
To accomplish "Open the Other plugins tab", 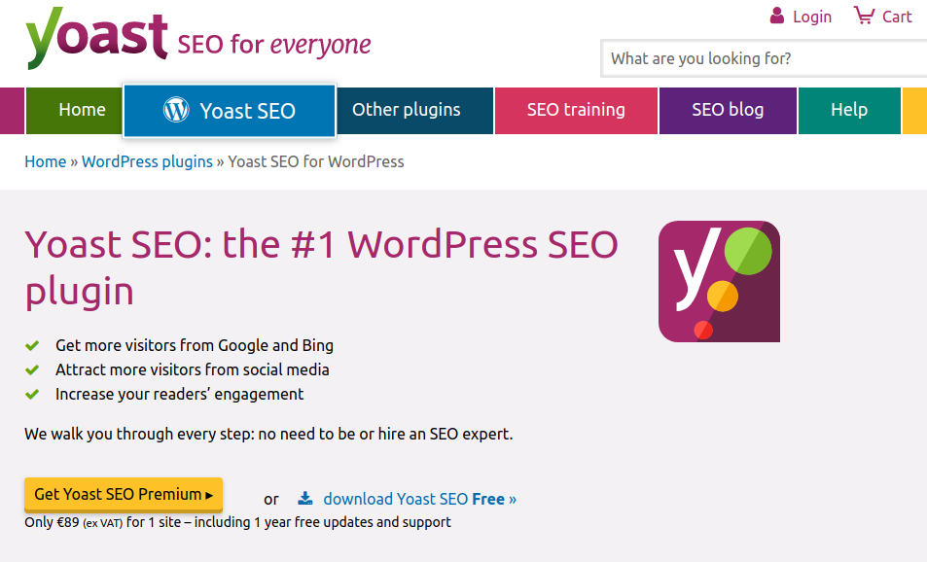I will coord(415,111).
